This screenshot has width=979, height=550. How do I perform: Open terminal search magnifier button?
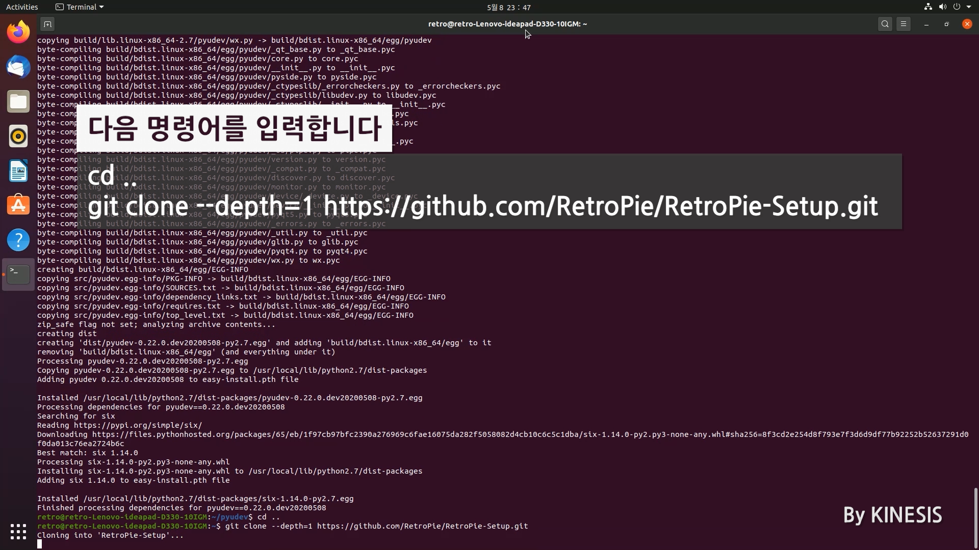(x=885, y=24)
